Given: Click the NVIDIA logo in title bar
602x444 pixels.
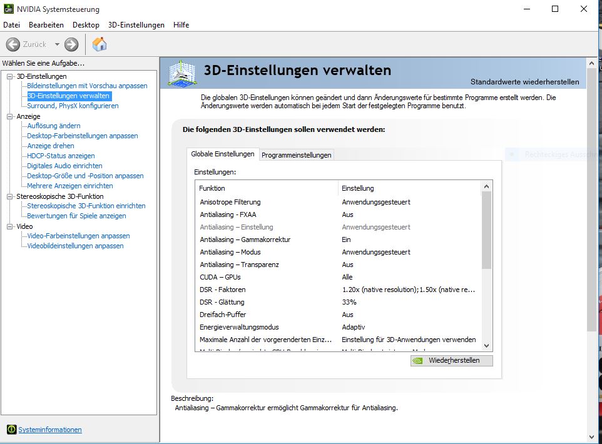Looking at the screenshot, I should click(8, 9).
